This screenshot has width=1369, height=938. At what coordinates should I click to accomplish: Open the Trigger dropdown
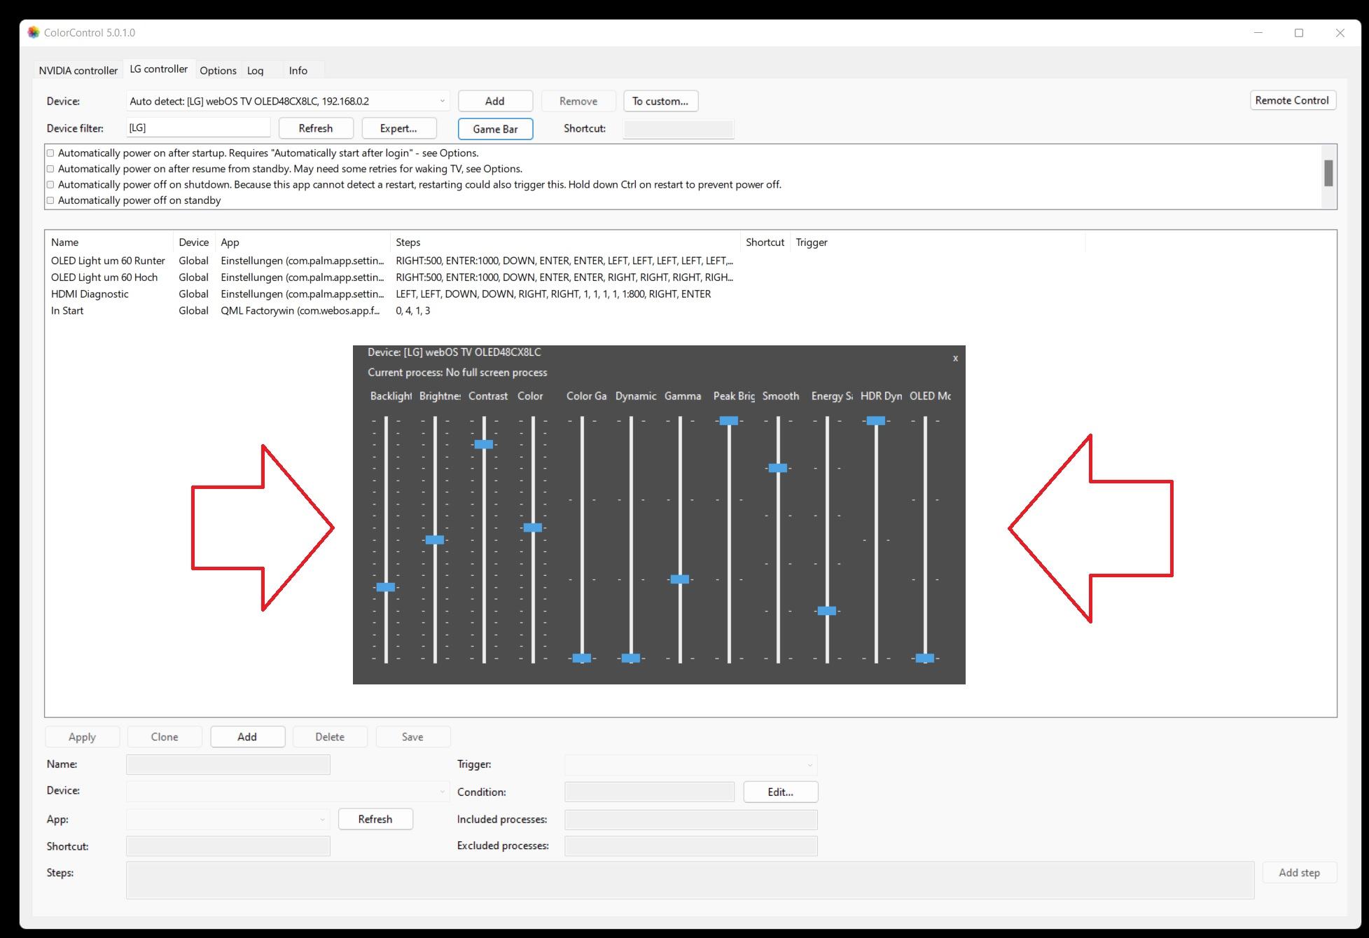coord(690,764)
